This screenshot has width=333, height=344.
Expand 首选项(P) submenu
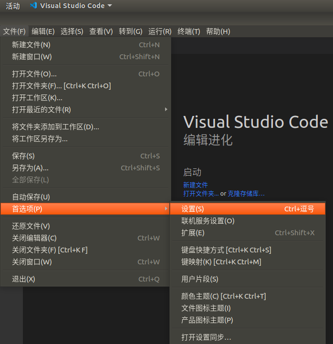tap(86, 209)
